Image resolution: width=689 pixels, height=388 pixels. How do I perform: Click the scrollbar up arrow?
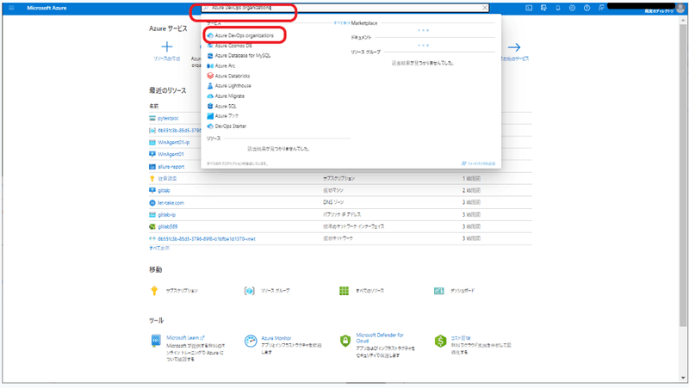682,20
